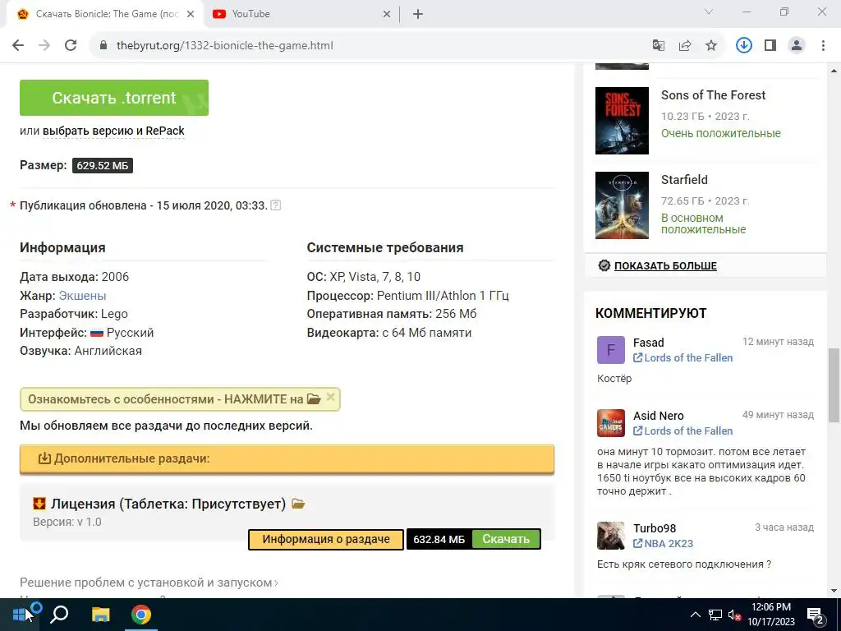Click Fasad's purple F avatar

coord(611,350)
